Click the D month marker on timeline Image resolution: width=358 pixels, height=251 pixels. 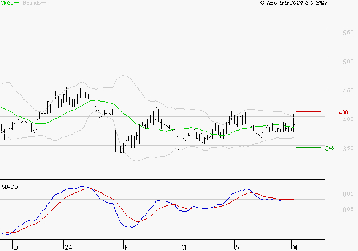tap(15, 248)
